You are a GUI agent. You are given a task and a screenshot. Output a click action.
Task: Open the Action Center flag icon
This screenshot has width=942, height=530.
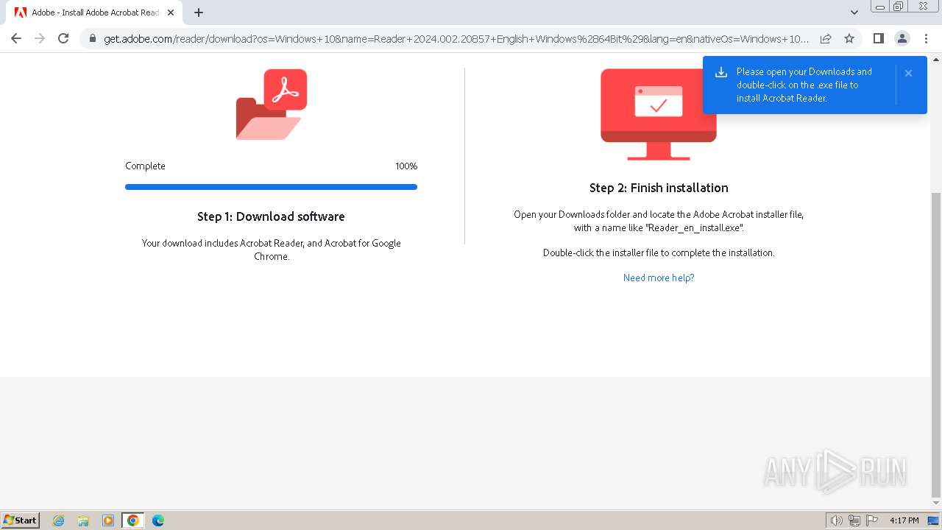872,520
